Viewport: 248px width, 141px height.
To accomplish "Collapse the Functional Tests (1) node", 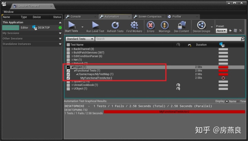I will pos(75,71).
